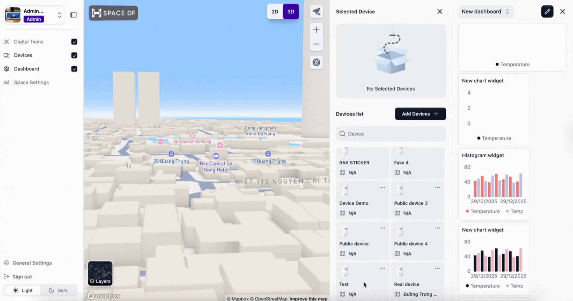Viewport: 573px width, 301px height.
Task: Open the three-dot menu for Public device 4
Action: (x=437, y=228)
